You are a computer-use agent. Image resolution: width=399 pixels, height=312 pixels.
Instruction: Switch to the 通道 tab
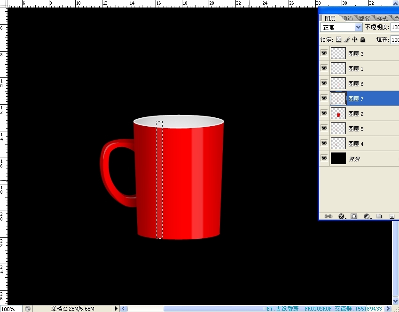click(x=348, y=18)
